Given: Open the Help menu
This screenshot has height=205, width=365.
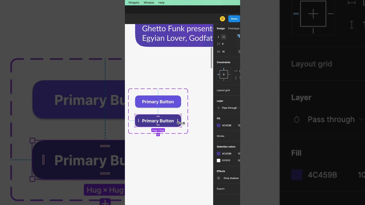Looking at the screenshot, I should 161,3.
